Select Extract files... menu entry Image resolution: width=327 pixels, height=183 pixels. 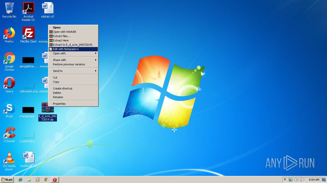coord(73,36)
